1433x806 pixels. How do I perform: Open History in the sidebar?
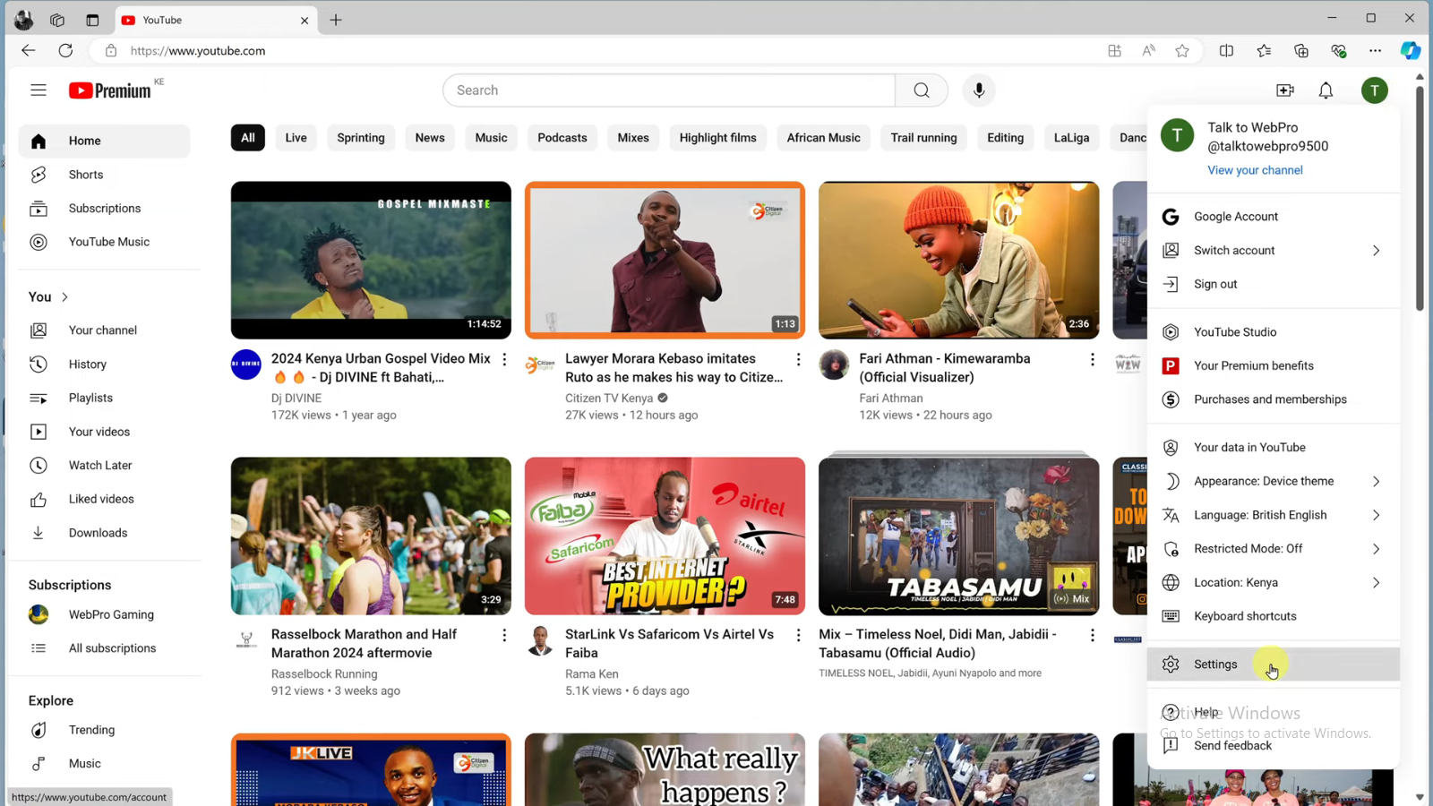(x=104, y=364)
